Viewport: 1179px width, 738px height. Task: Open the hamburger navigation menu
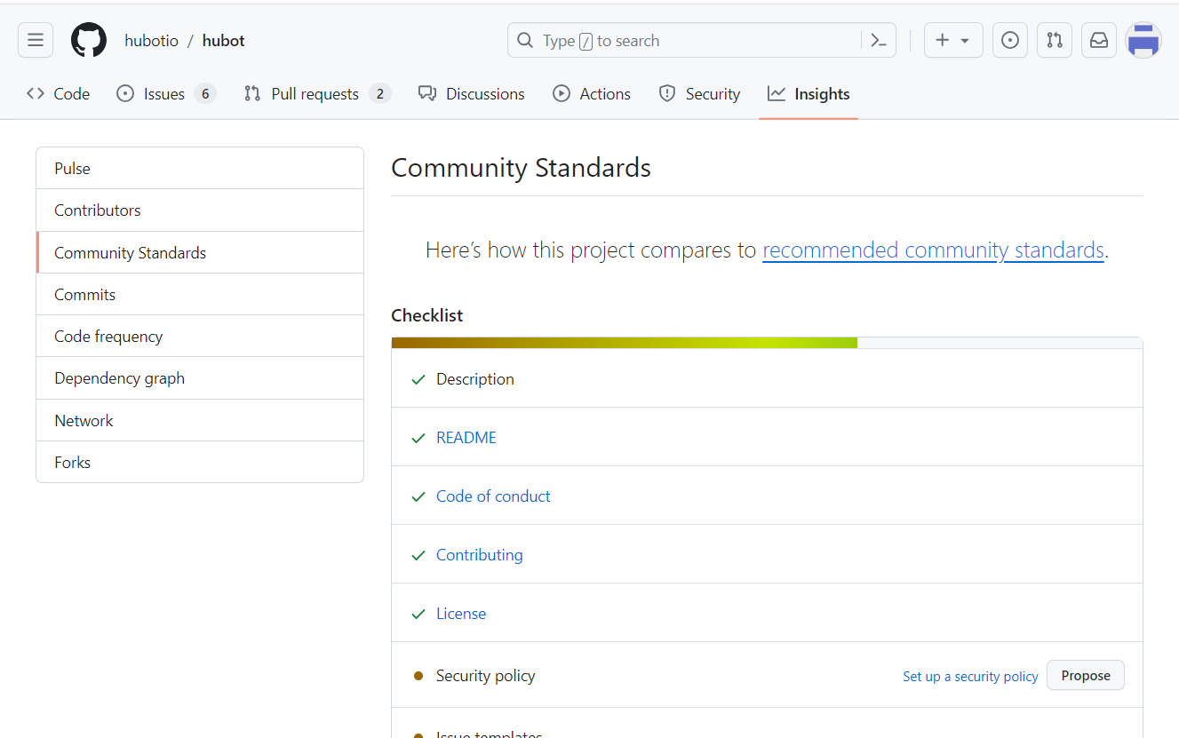(36, 40)
